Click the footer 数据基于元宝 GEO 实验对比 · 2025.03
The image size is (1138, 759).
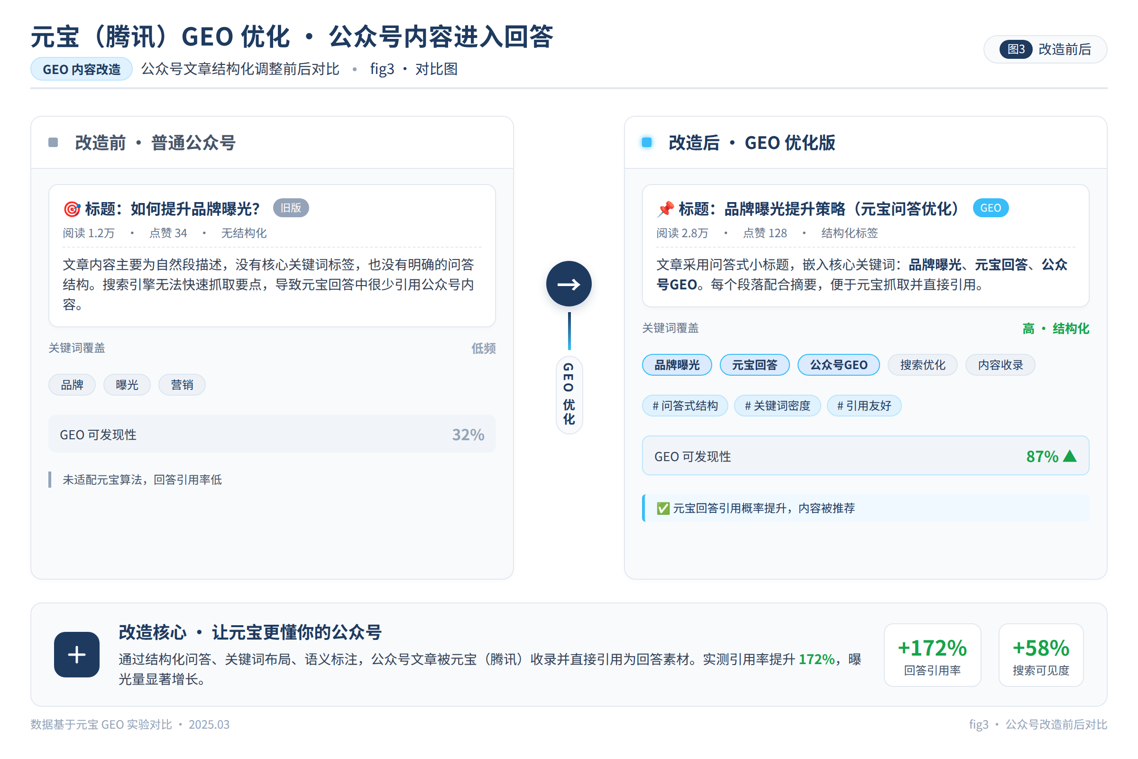130,724
